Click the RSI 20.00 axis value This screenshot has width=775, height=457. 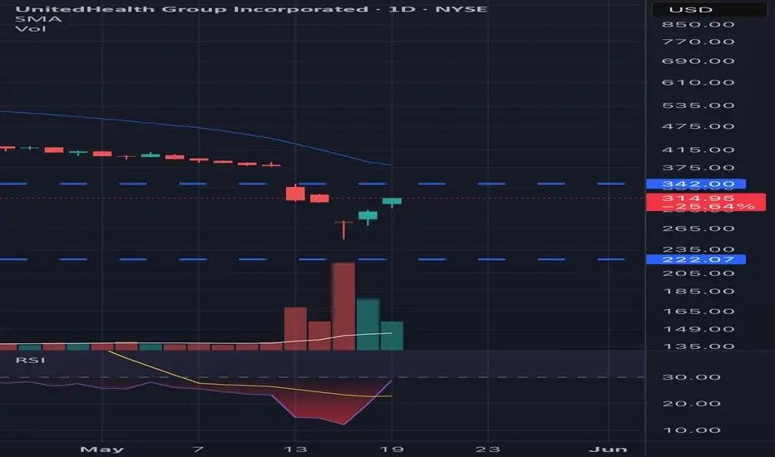691,404
